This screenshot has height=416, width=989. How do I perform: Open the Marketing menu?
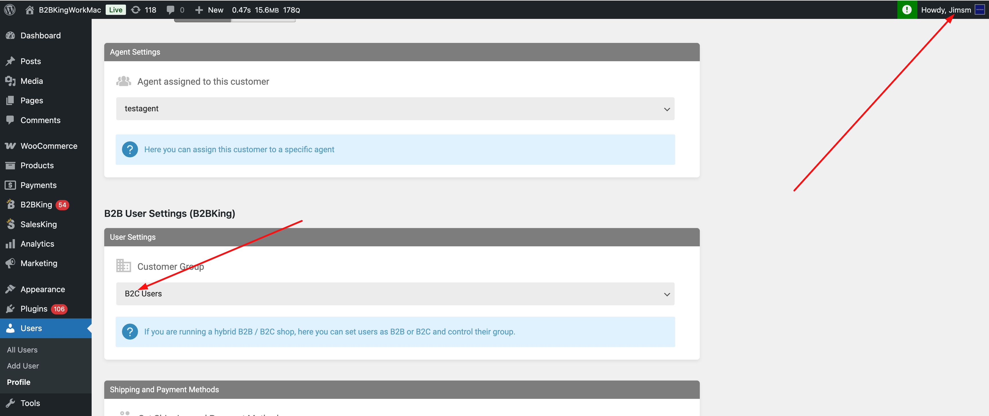[39, 263]
